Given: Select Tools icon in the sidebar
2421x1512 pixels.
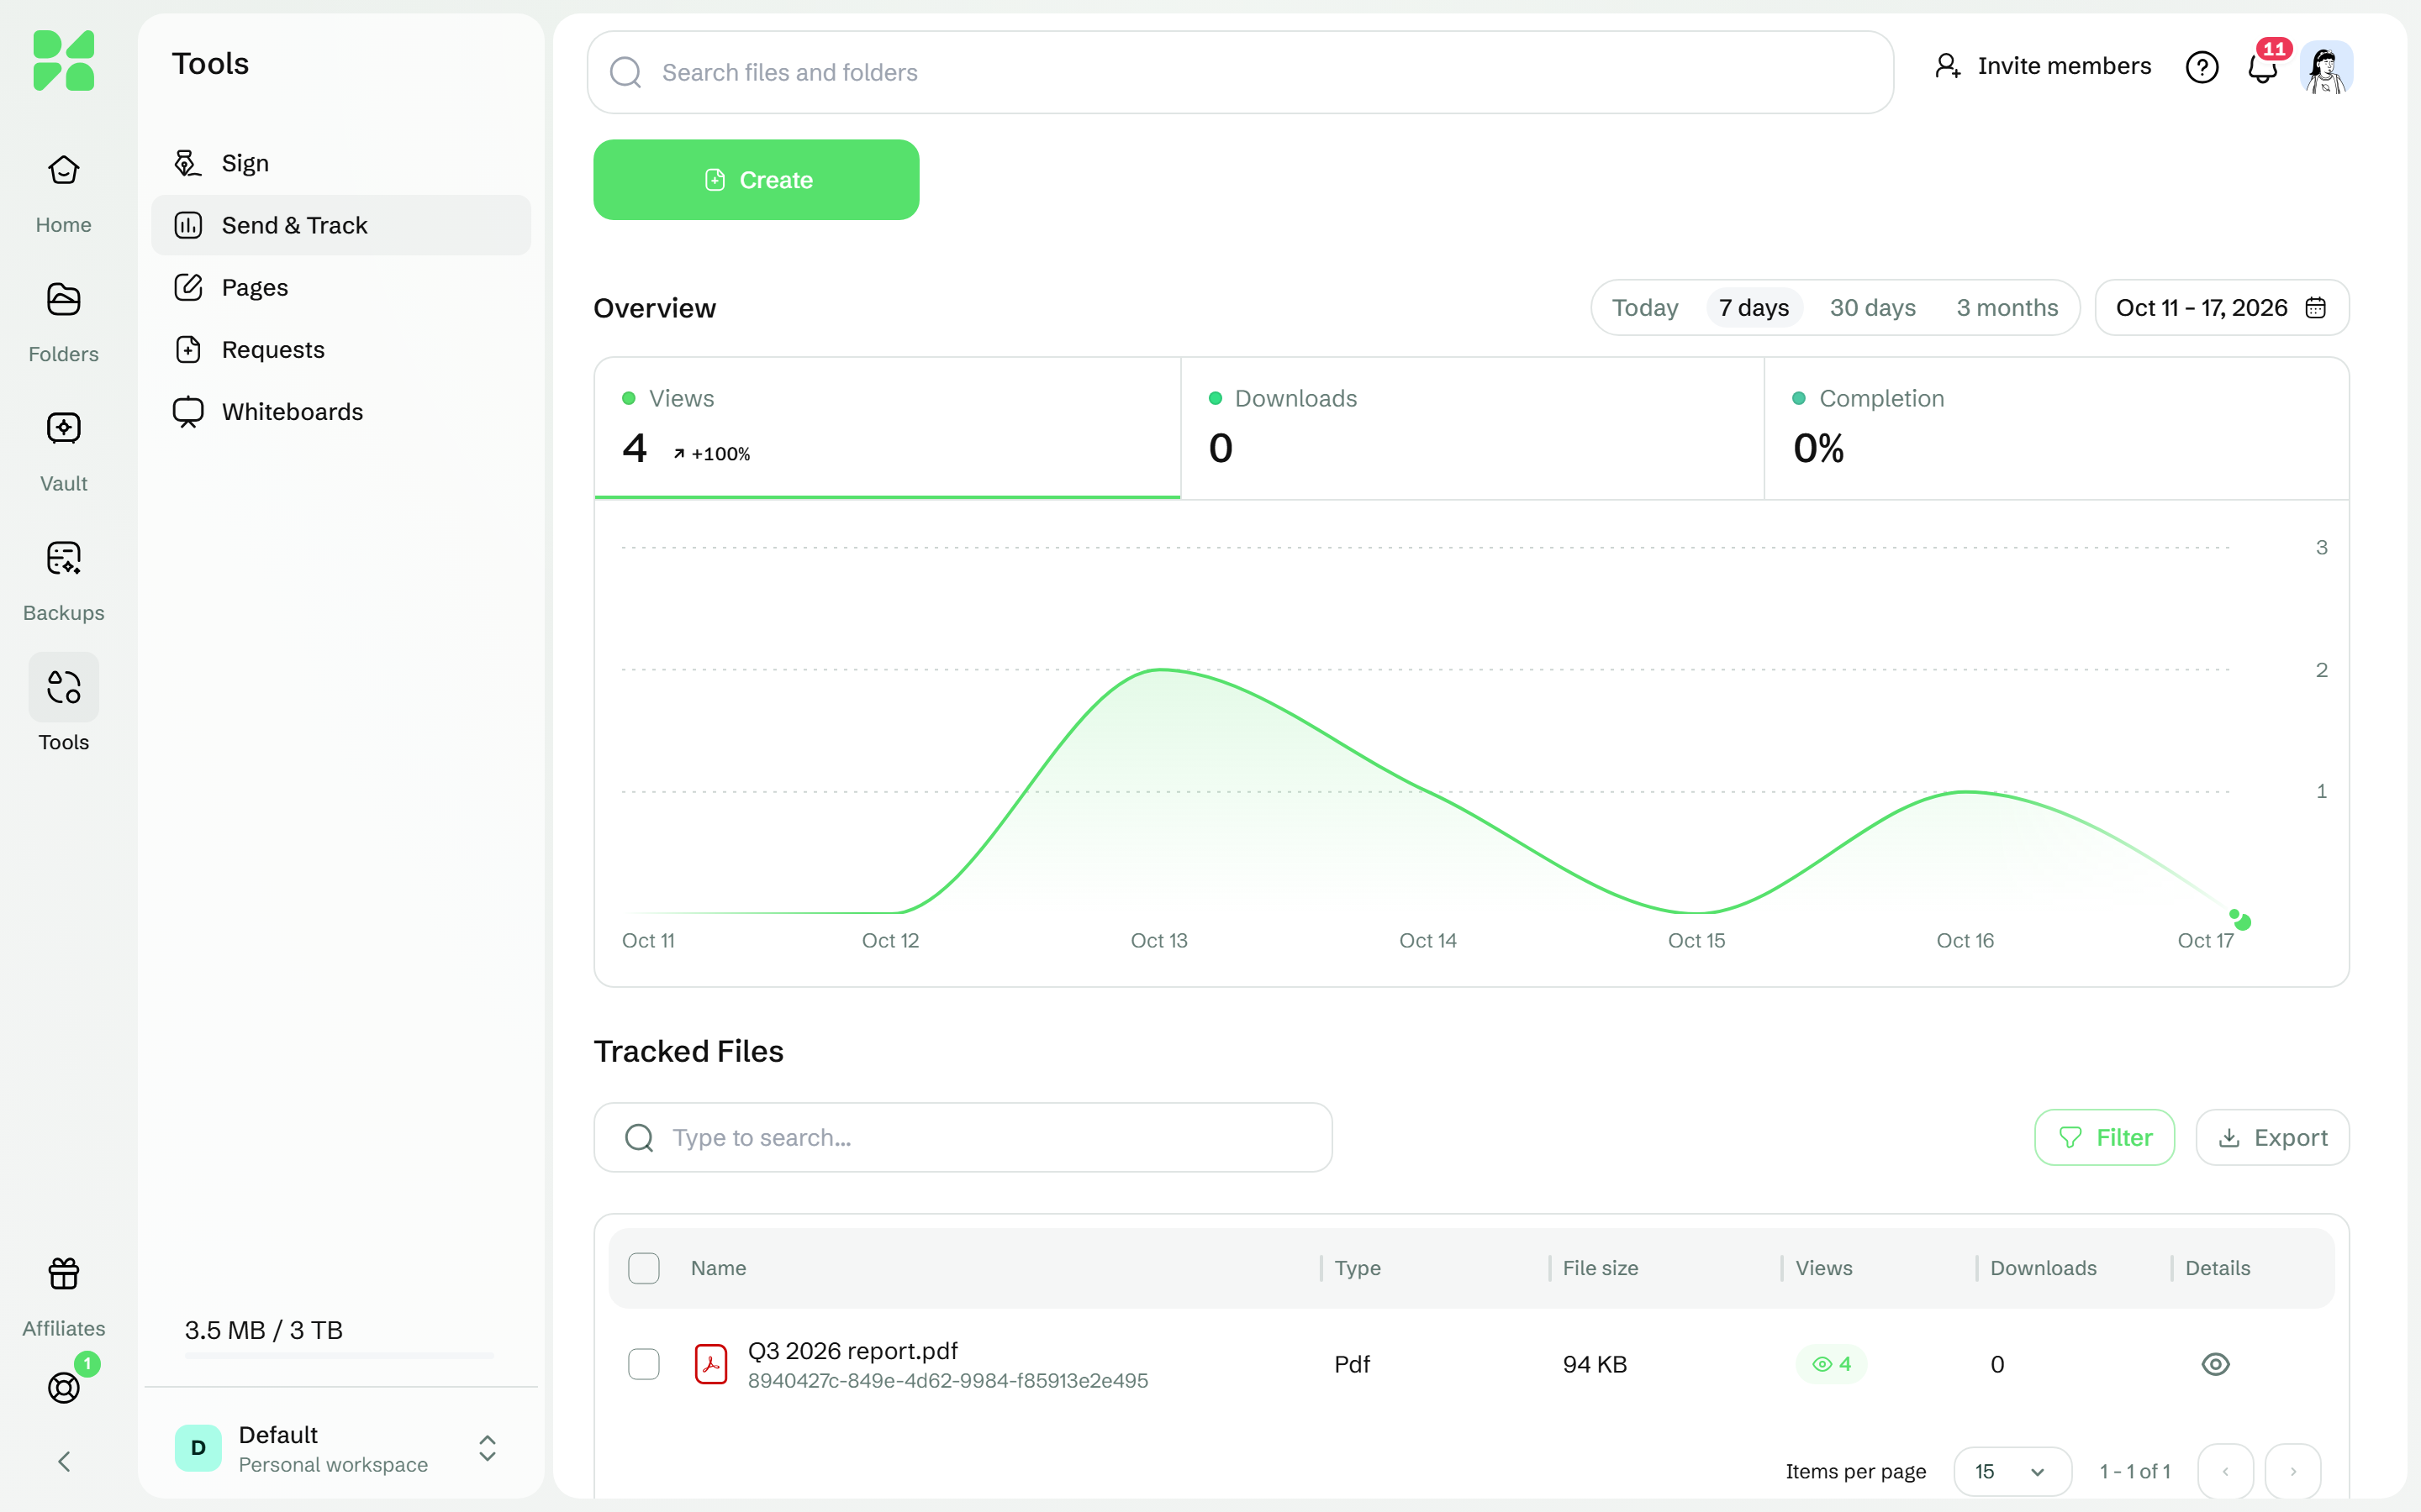Looking at the screenshot, I should click(63, 687).
